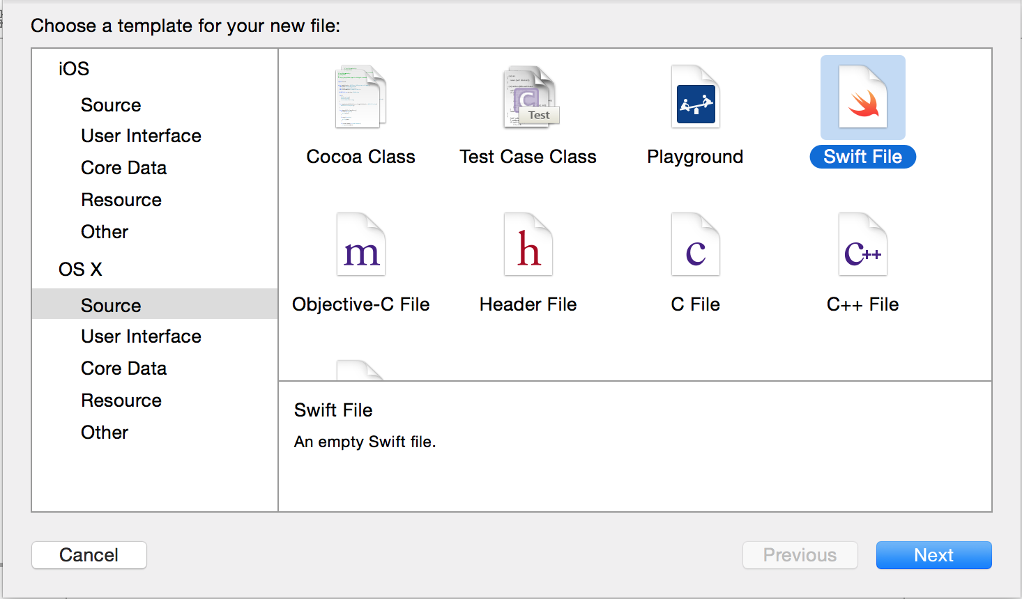This screenshot has width=1022, height=599.
Task: Click the Cancel button
Action: pyautogui.click(x=89, y=555)
